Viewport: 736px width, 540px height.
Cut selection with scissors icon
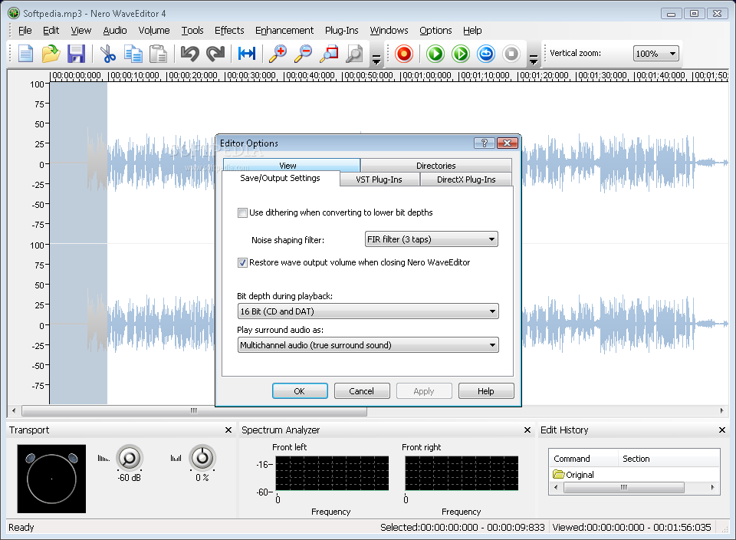click(x=108, y=54)
